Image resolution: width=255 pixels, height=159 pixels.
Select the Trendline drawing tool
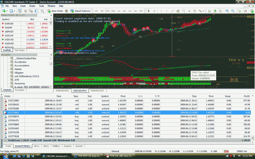pos(173,11)
